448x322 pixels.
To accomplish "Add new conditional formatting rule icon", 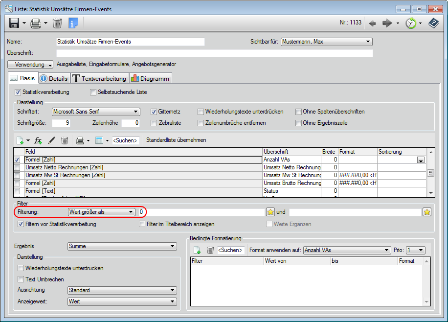I will [x=197, y=250].
